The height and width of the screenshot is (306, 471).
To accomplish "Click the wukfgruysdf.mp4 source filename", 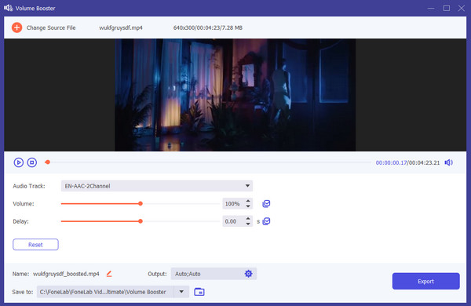I will [x=121, y=27].
